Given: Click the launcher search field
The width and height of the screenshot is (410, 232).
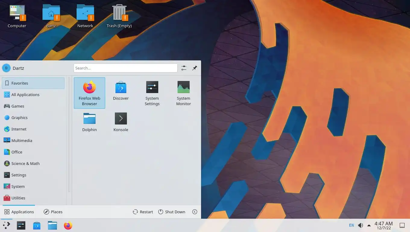Looking at the screenshot, I should (125, 68).
